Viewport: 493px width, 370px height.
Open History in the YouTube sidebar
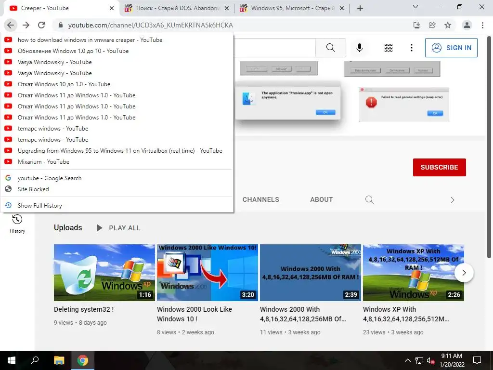click(x=17, y=224)
